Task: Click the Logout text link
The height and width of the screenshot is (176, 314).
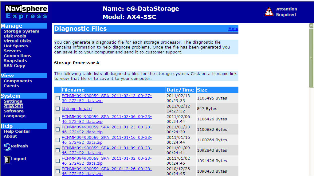Action: click(x=19, y=158)
